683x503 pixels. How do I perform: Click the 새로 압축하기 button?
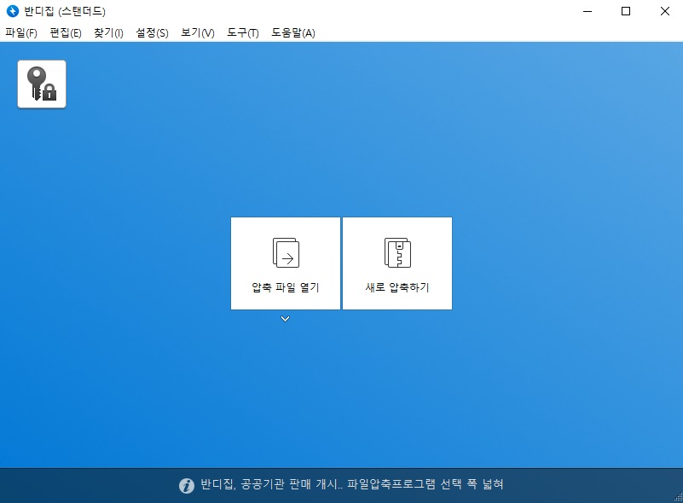pyautogui.click(x=396, y=263)
